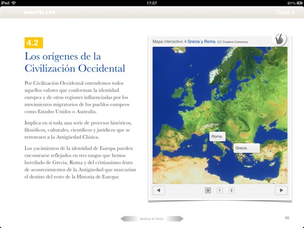Tap the Wi-Fi status icon

(14, 3)
